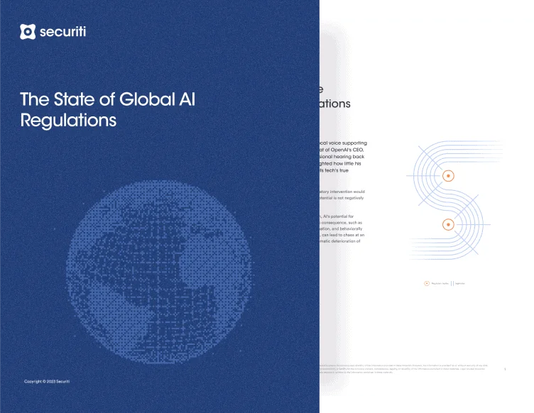This screenshot has width=534, height=413.
Task: Click the securiti wordmark text
Action: 63,32
